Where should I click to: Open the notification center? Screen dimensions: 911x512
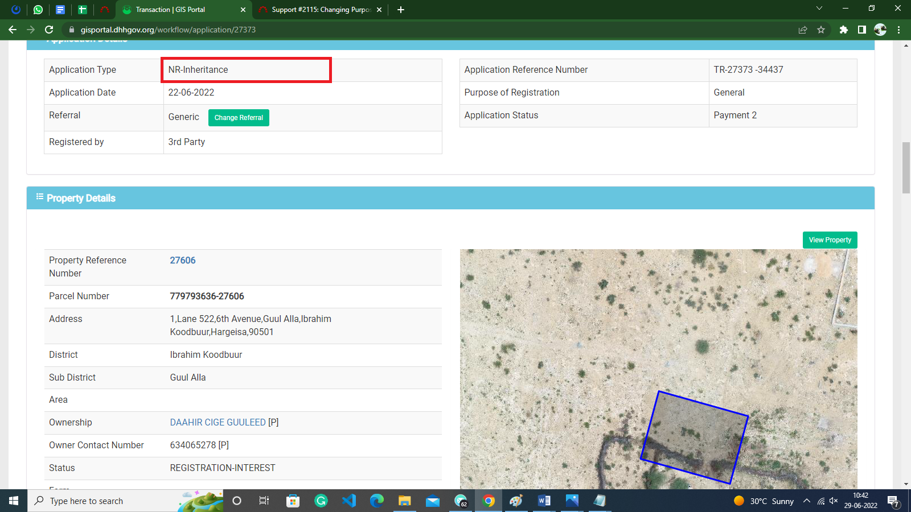(x=893, y=501)
